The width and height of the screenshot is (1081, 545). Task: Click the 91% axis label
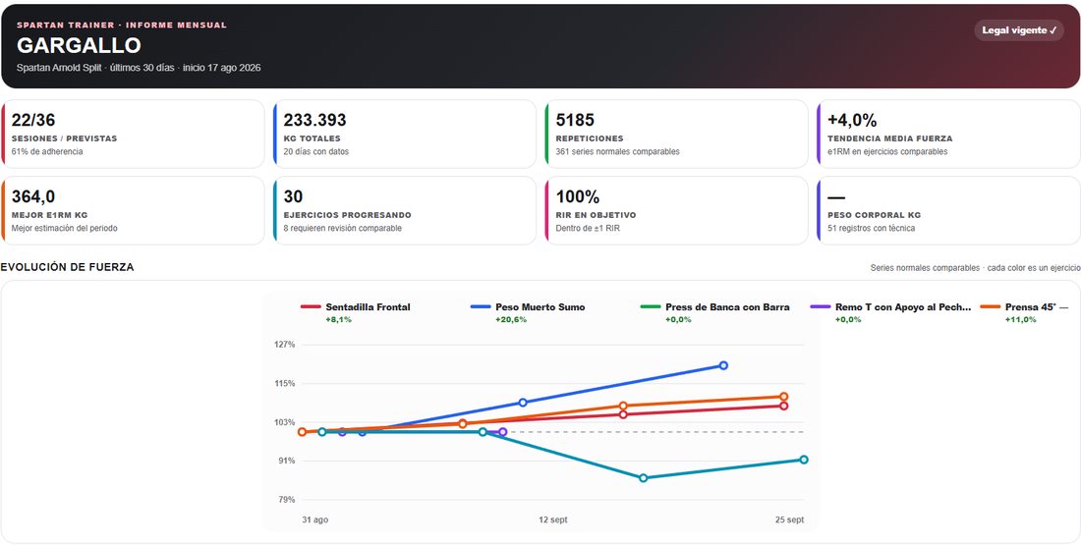287,461
